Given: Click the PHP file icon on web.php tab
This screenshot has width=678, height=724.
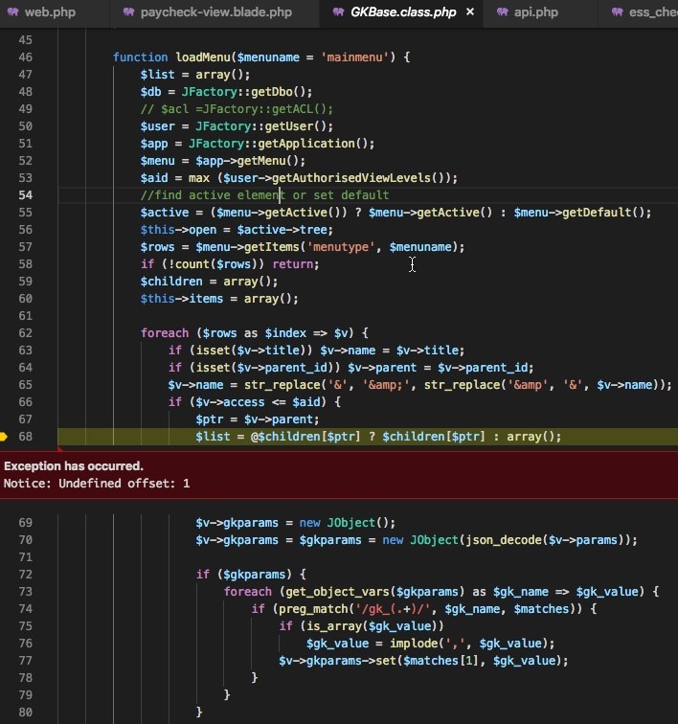Looking at the screenshot, I should 11,12.
